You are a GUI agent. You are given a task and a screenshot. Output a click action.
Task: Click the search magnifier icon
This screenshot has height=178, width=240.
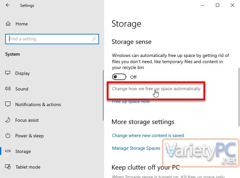coord(94,39)
